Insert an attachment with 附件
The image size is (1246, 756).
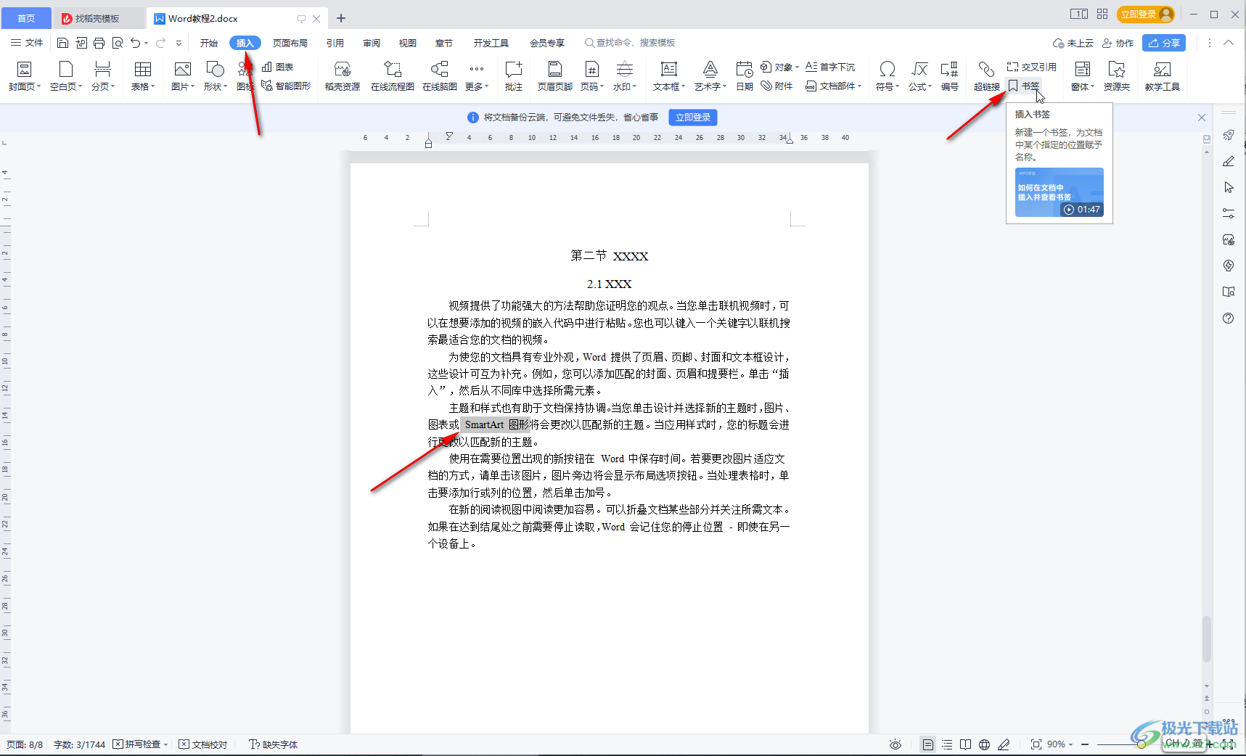pyautogui.click(x=777, y=86)
